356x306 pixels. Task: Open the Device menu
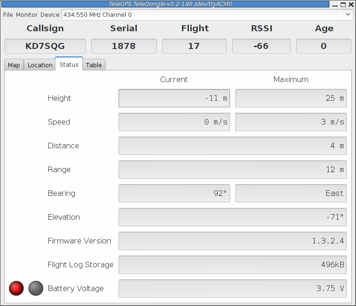(50, 14)
